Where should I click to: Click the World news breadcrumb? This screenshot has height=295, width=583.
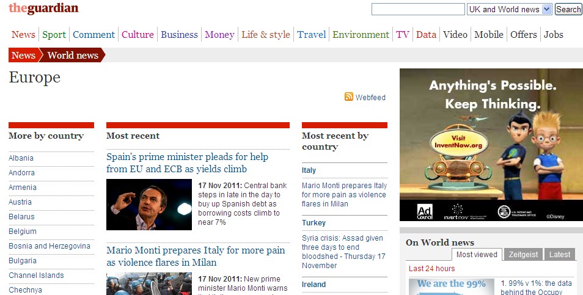[72, 56]
